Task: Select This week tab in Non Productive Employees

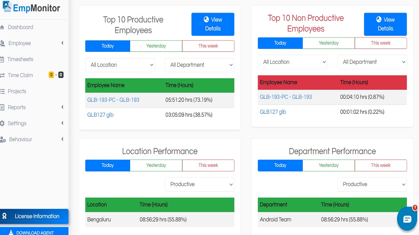Action: pyautogui.click(x=381, y=43)
